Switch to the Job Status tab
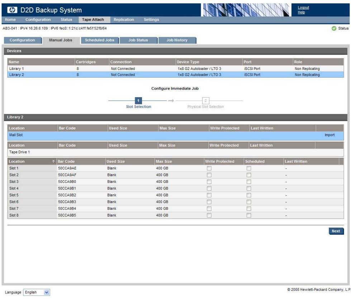This screenshot has height=299, width=351. [x=138, y=40]
